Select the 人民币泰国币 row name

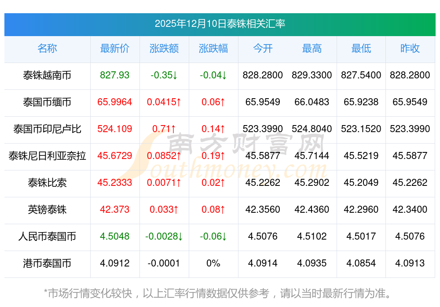coord(47,236)
